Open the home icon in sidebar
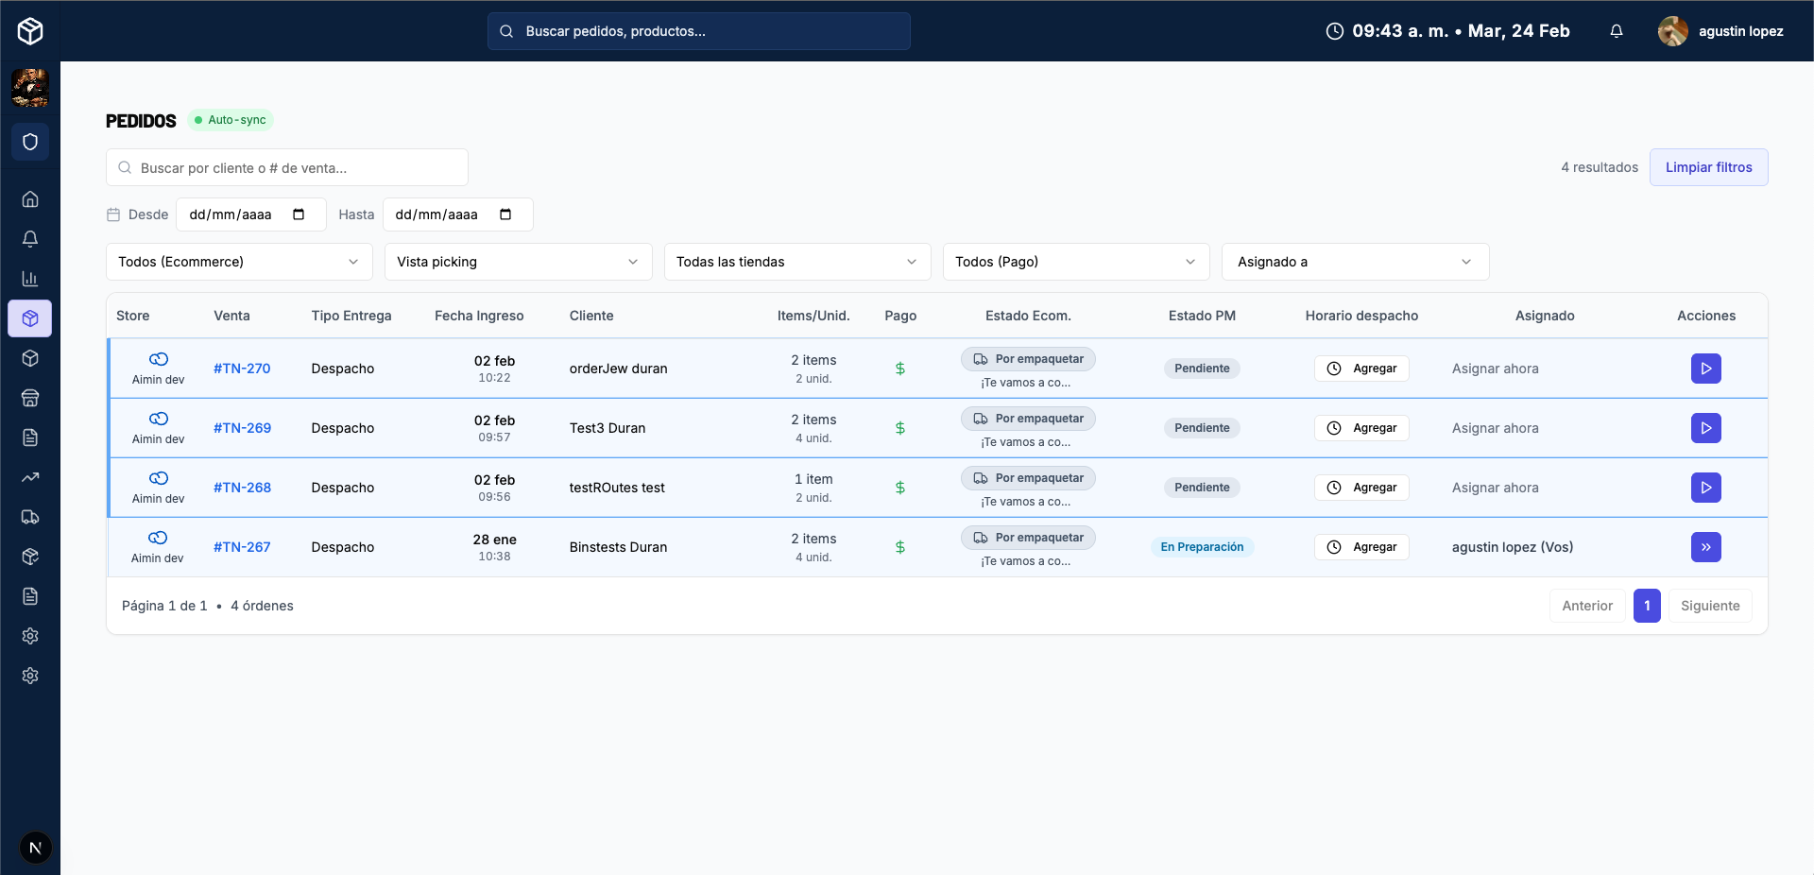 (30, 199)
